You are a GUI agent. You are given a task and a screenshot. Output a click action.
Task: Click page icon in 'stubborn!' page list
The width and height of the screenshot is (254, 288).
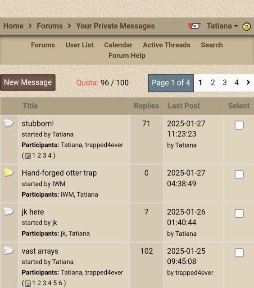pos(28,156)
